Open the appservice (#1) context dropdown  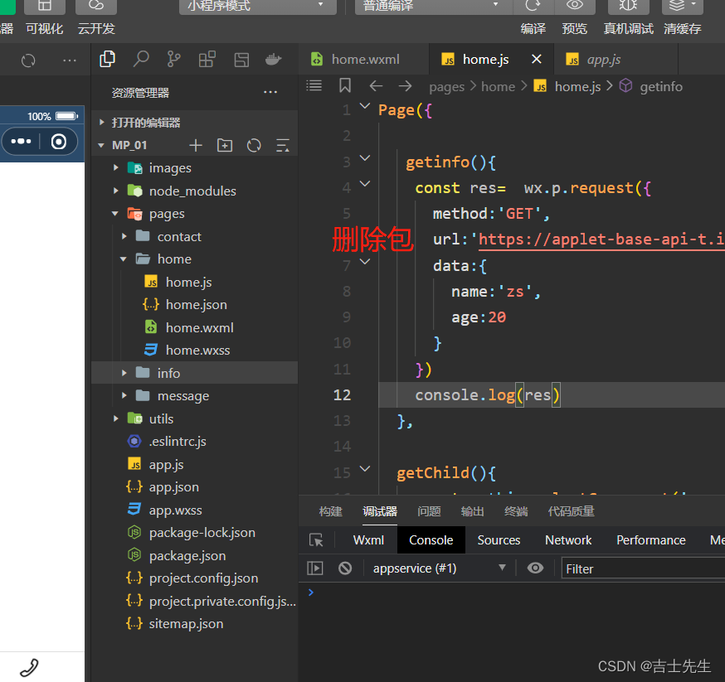click(x=440, y=568)
